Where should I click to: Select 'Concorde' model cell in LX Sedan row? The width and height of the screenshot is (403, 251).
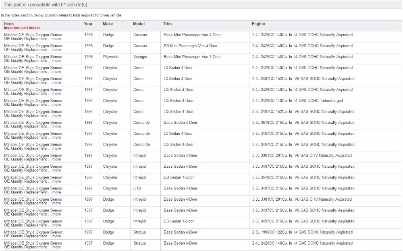[x=141, y=134]
